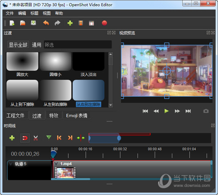Center timeline on the playhead icon
The height and width of the screenshot is (195, 218).
pyautogui.click(x=81, y=138)
